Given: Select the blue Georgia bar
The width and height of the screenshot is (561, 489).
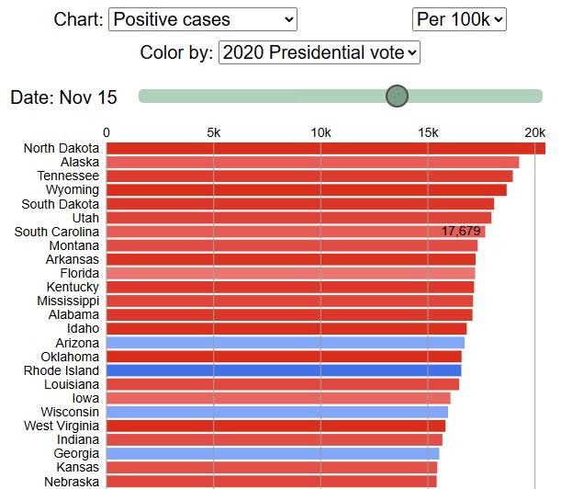Looking at the screenshot, I should click(x=273, y=453).
